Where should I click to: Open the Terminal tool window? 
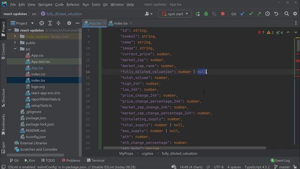click(x=96, y=161)
